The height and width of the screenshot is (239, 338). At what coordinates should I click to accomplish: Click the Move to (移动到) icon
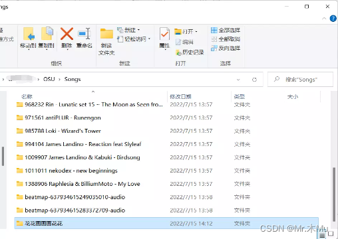(29, 34)
